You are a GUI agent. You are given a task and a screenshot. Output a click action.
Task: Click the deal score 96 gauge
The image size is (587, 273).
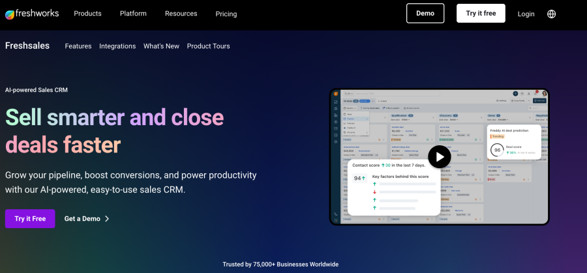(497, 150)
